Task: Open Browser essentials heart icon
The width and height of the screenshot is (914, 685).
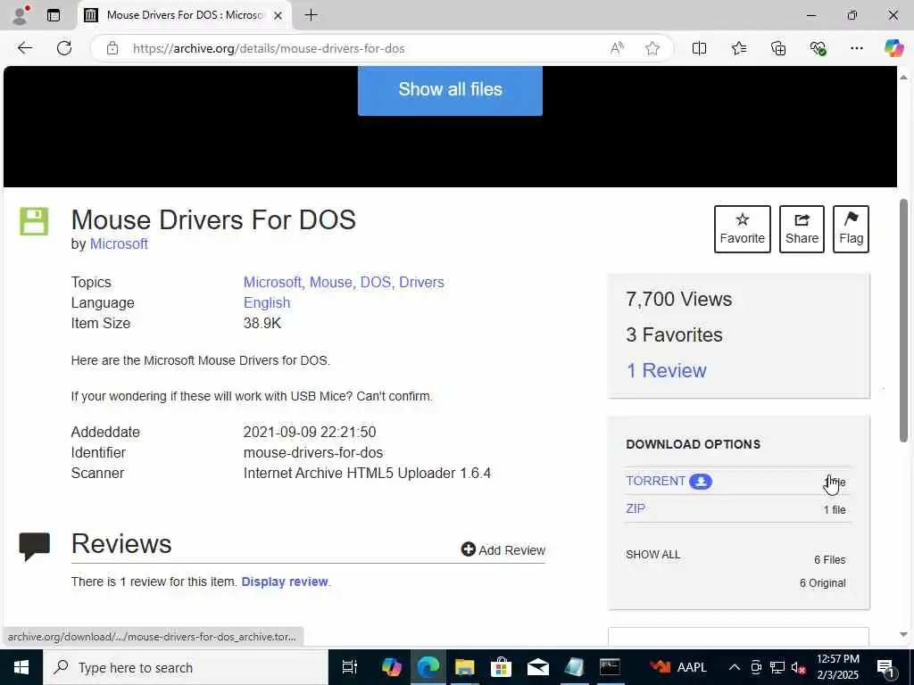Action: (818, 48)
